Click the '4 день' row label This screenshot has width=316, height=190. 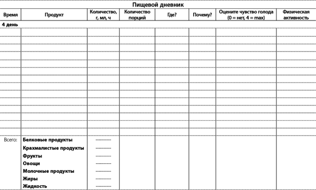pyautogui.click(x=10, y=25)
